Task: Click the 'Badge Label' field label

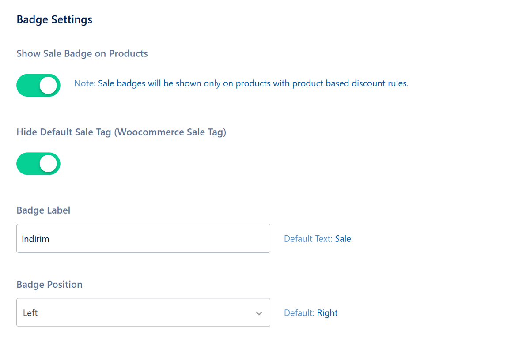Action: click(43, 210)
